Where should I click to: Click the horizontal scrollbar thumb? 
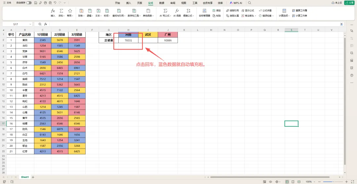pos(270,177)
